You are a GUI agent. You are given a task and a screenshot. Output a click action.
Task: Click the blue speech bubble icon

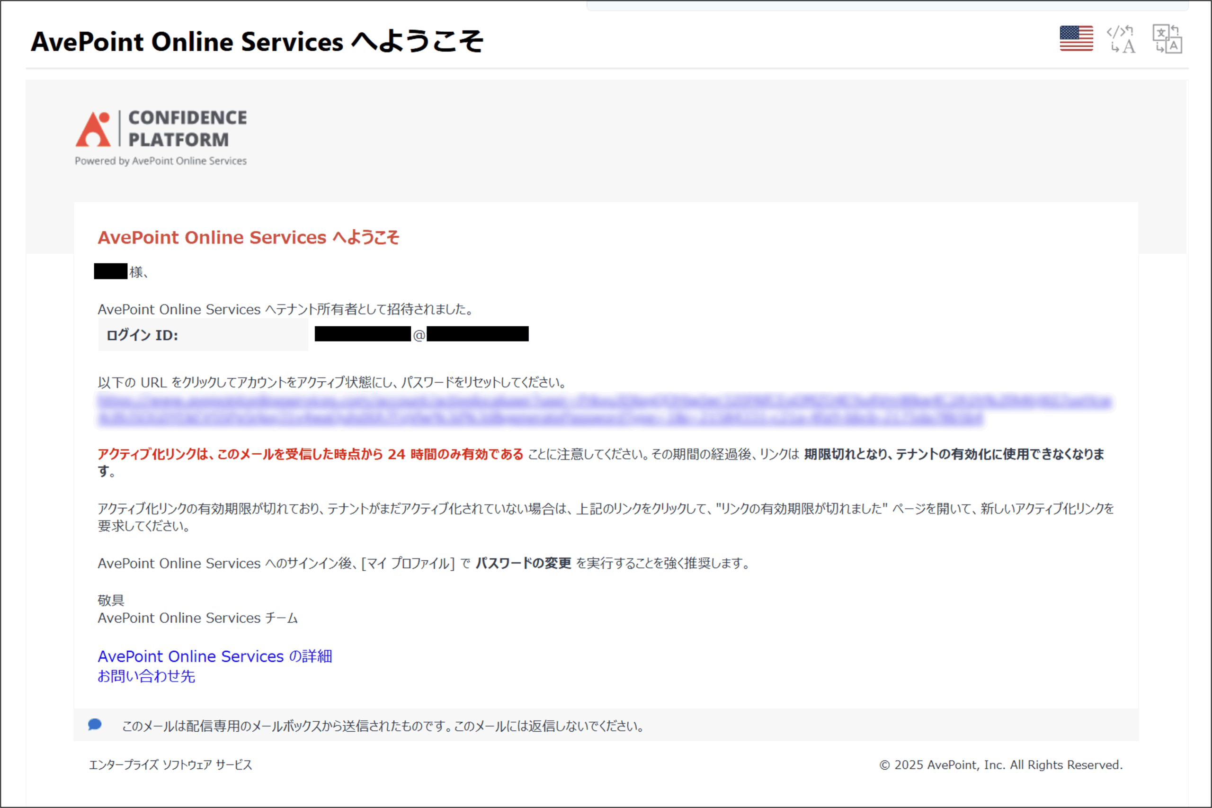(x=95, y=725)
